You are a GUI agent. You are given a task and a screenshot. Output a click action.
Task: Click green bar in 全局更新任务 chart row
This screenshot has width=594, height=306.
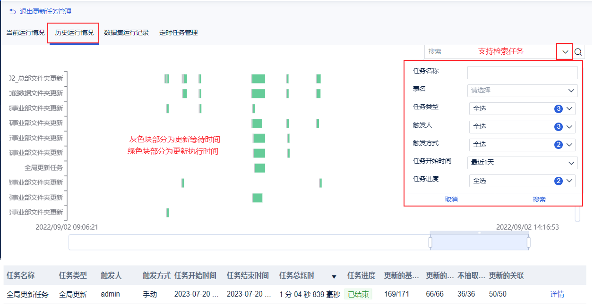[x=260, y=168]
